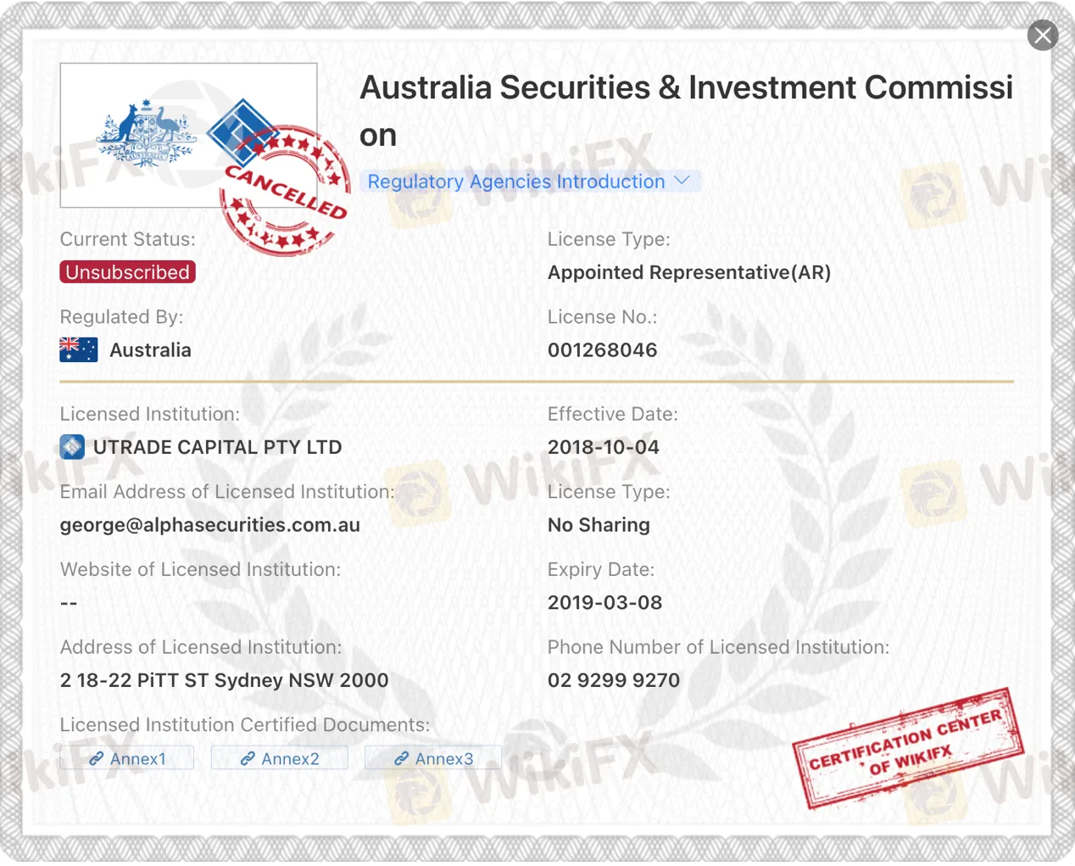Open the Annex1 document link
The height and width of the screenshot is (866, 1075).
click(x=127, y=758)
